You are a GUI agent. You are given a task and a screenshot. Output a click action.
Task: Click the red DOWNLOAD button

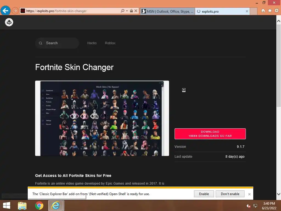(210, 134)
